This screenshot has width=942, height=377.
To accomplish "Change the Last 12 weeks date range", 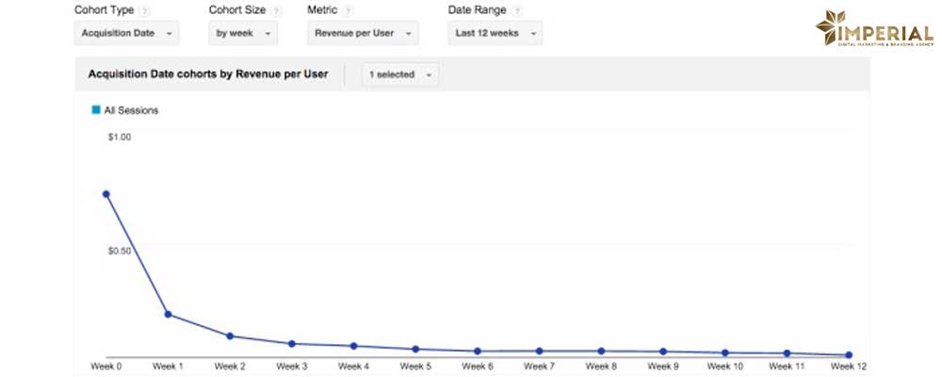I will (x=495, y=33).
